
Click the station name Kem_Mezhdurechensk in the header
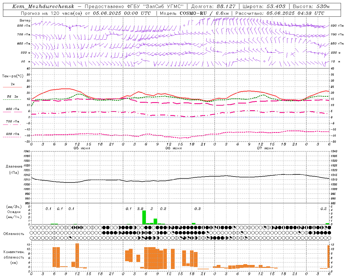[x=43, y=6]
